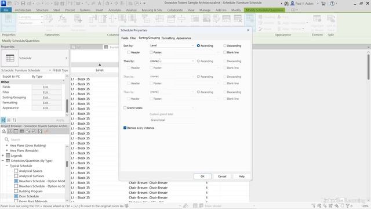Click the filter icon in status bar
This screenshot has height=209, width=371.
(348, 206)
